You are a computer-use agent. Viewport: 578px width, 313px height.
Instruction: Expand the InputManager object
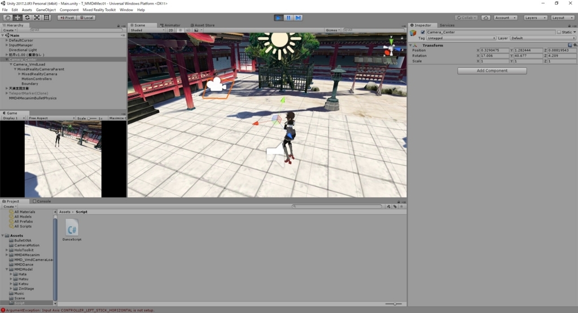pyautogui.click(x=7, y=45)
